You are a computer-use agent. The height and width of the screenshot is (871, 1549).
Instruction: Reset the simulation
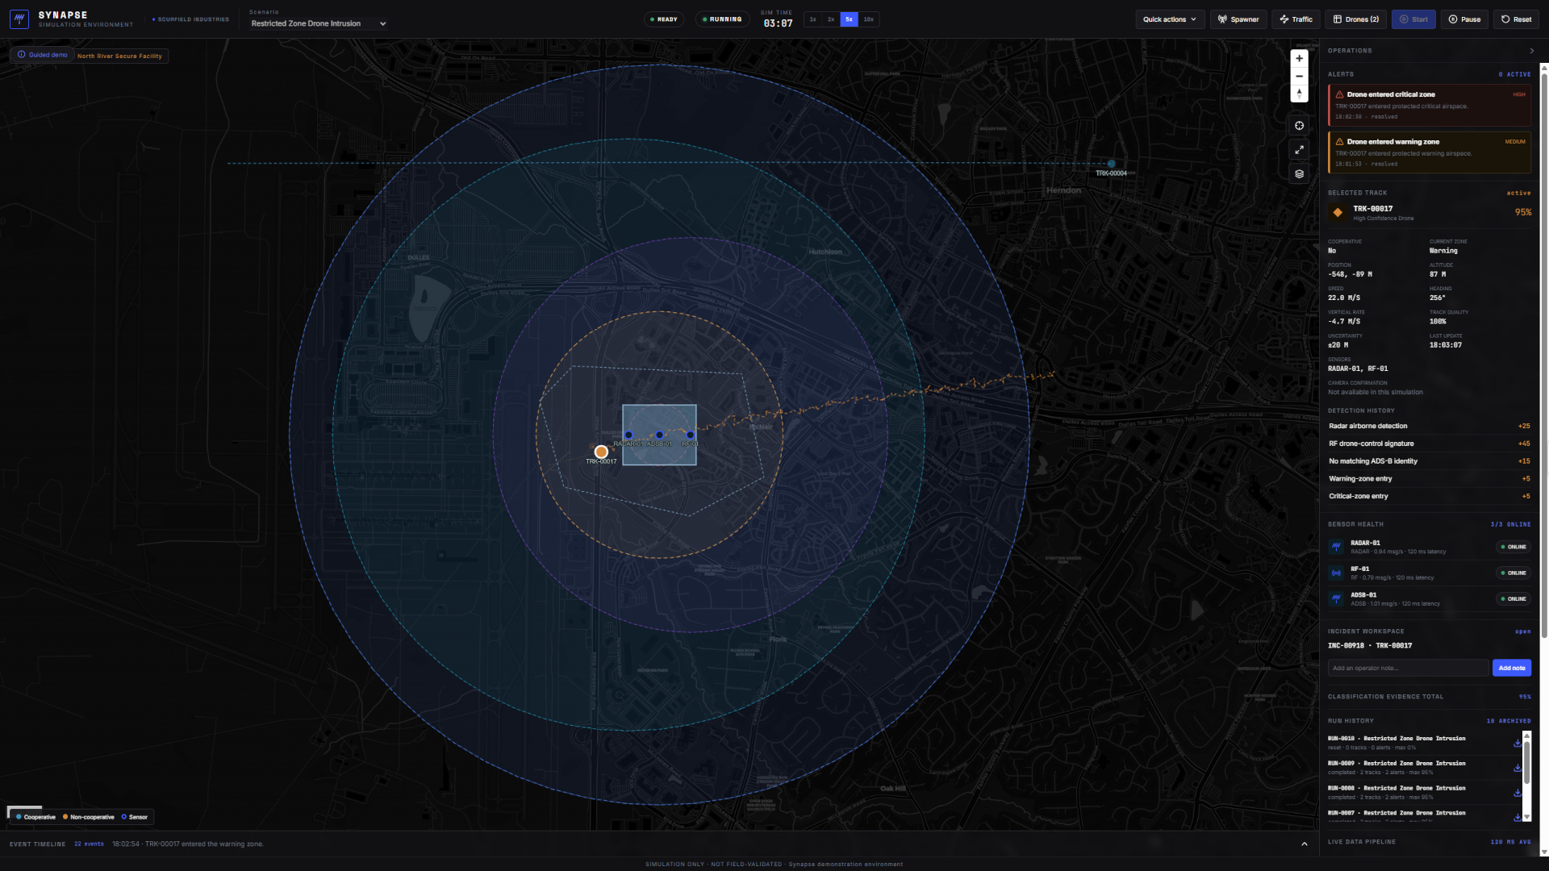pos(1516,19)
